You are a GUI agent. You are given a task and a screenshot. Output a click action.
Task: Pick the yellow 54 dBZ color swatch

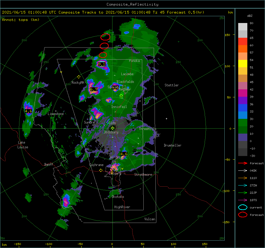click(x=243, y=63)
